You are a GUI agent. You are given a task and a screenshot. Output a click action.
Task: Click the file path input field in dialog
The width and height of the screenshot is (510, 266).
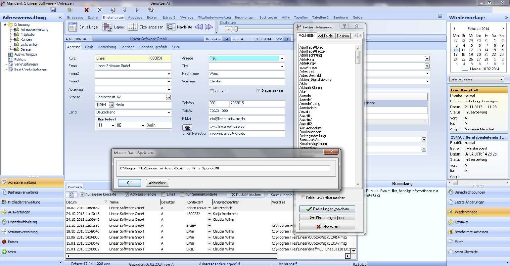pyautogui.click(x=224, y=168)
